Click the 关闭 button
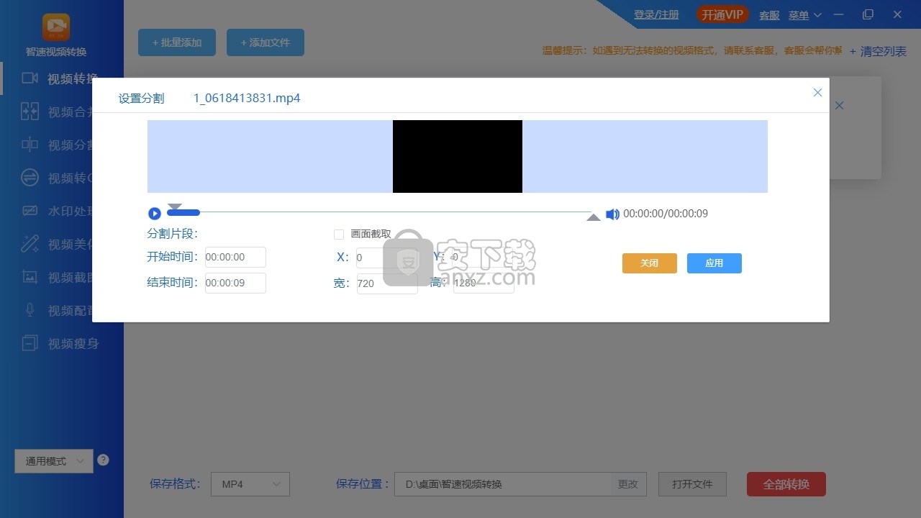The height and width of the screenshot is (518, 921). point(650,263)
